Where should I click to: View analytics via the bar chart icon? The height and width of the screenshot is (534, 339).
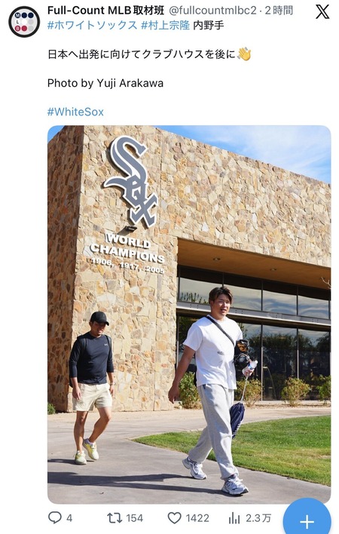(234, 518)
